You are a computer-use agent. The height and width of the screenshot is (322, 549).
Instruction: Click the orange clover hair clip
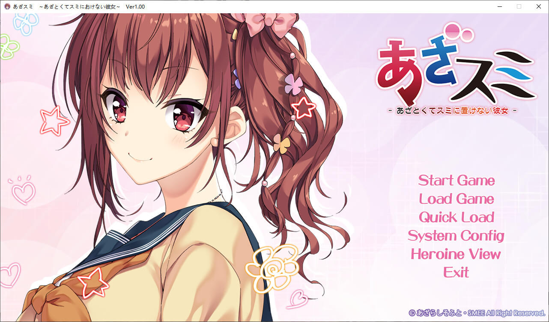(x=282, y=144)
